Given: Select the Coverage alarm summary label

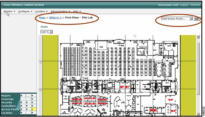Looking at the screenshot, I should point(7,99).
